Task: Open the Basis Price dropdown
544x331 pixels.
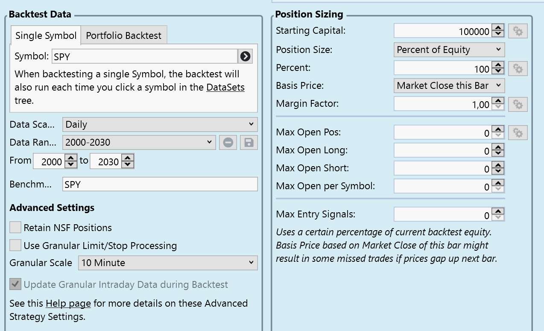Action: (449, 86)
